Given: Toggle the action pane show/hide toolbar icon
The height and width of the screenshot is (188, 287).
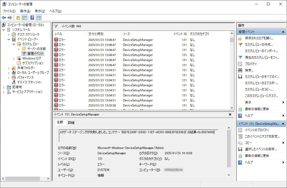Looking at the screenshot, I should point(39,18).
